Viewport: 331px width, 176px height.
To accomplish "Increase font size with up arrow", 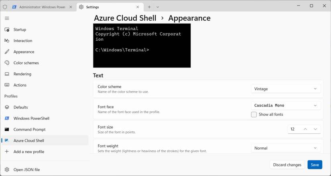I will click(305, 129).
